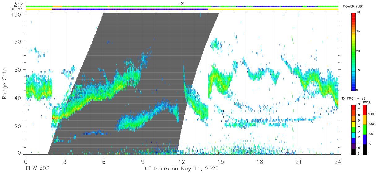Click UT hour tick 18 on time axis
This screenshot has width=380, height=175.
coord(260,161)
